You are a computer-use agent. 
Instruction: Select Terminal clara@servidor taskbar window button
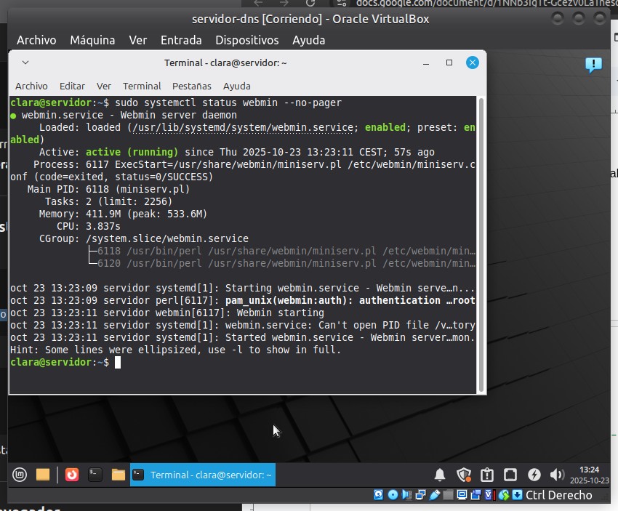(x=203, y=475)
